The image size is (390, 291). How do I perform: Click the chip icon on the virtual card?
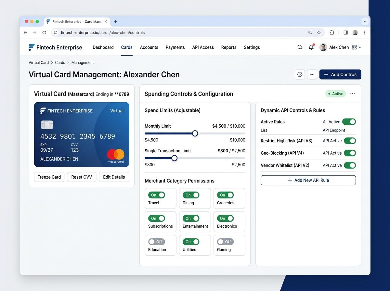point(47,125)
